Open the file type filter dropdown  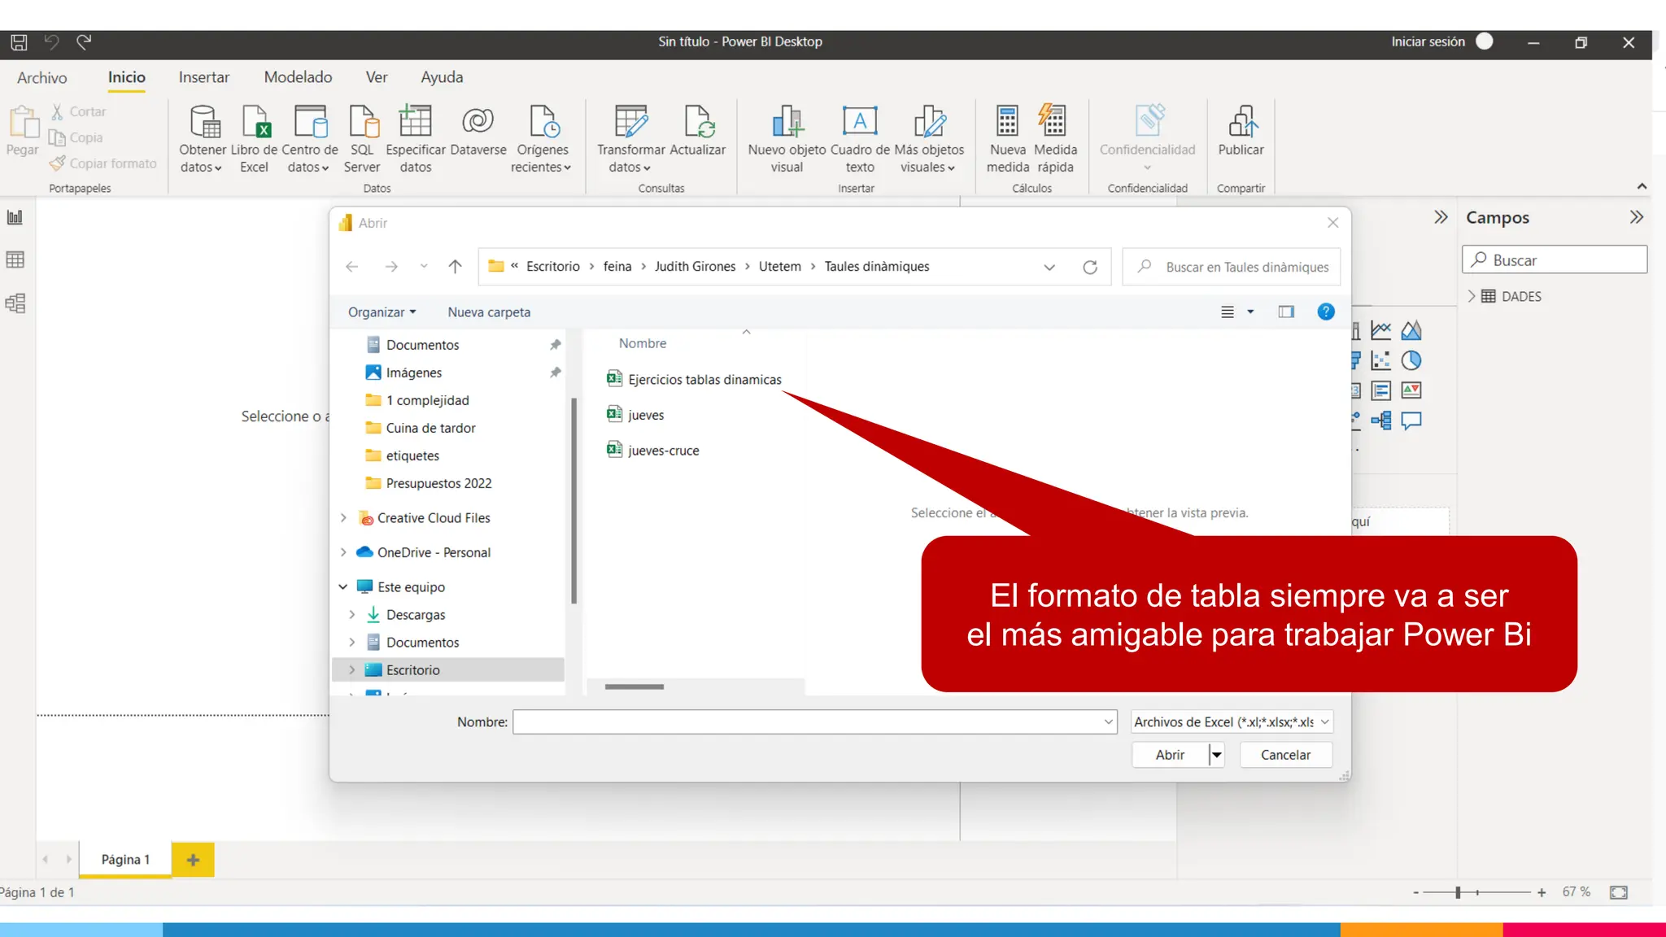[x=1324, y=722]
